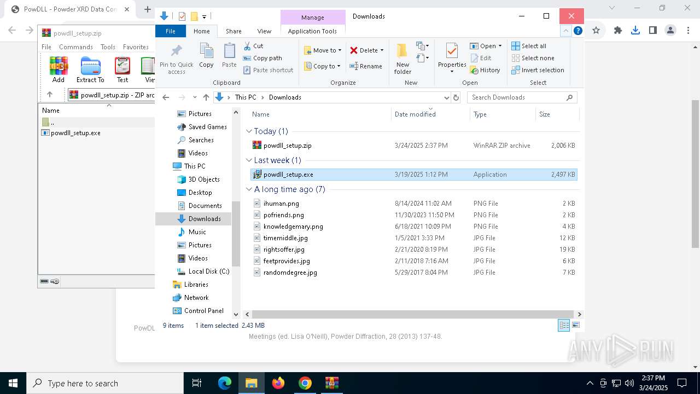Open Application Tools tab

(312, 31)
